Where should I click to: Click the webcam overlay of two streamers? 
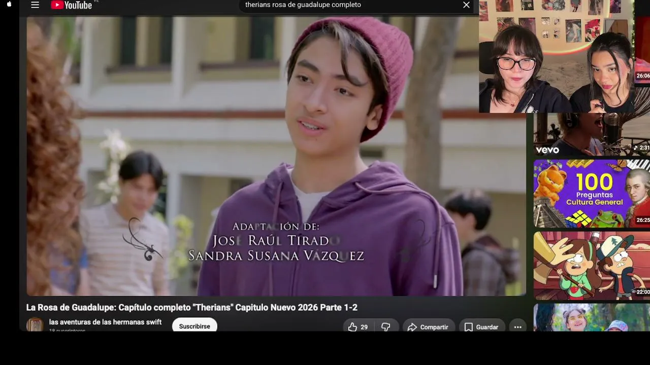557,56
